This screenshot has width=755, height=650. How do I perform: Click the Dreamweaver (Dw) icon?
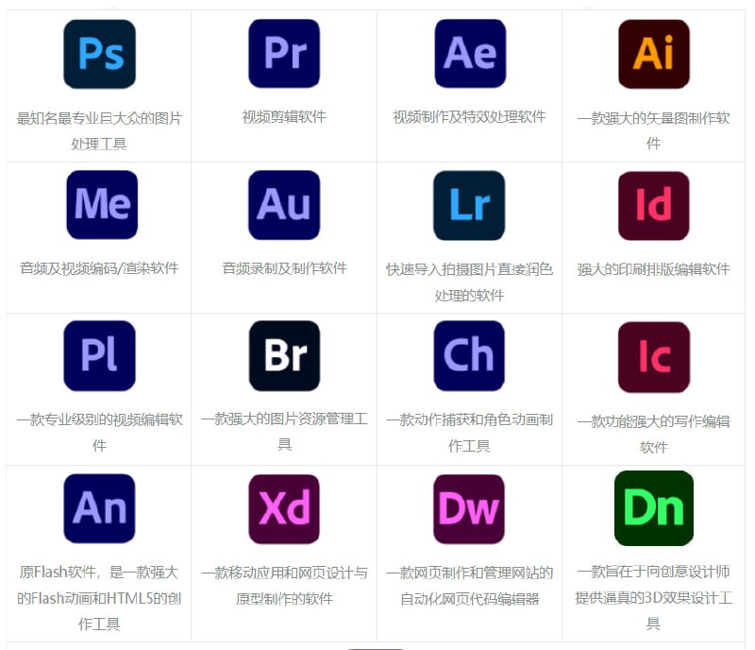pyautogui.click(x=469, y=507)
